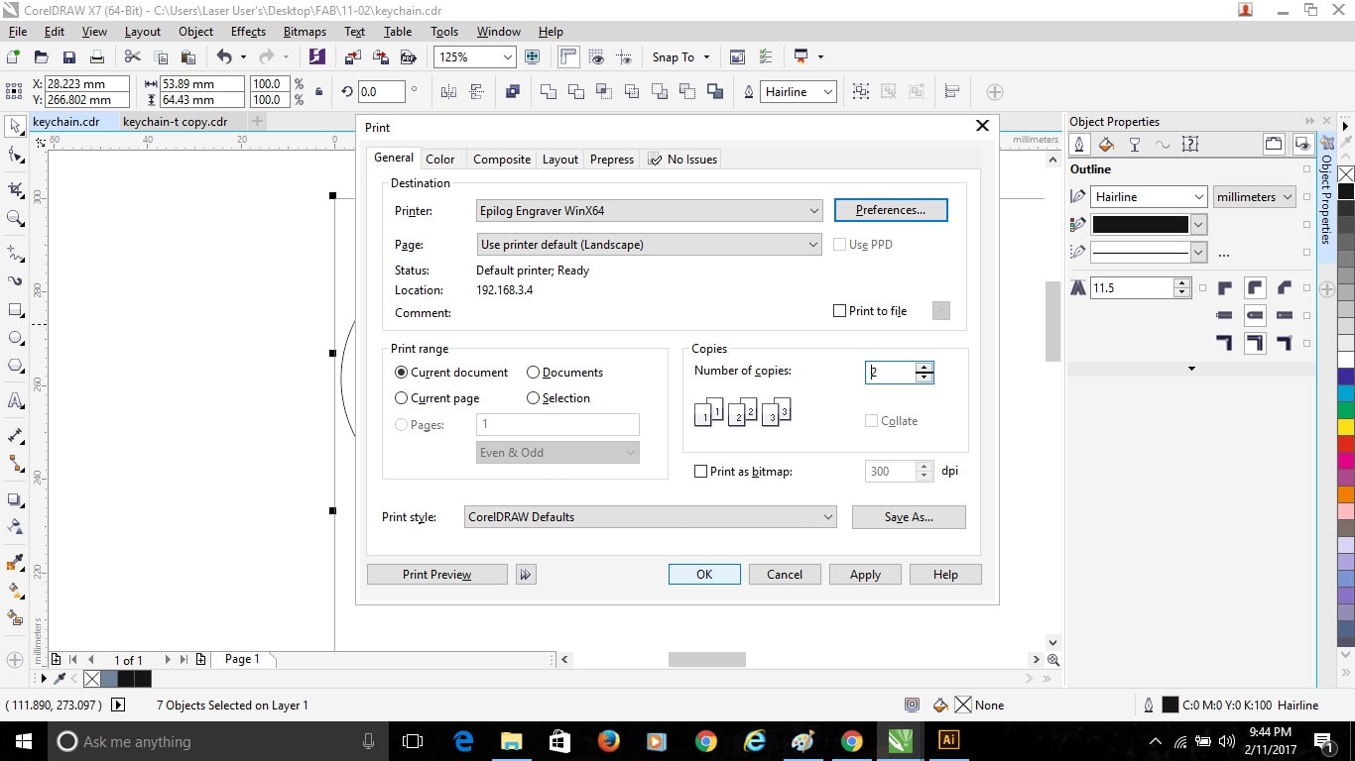
Task: Open the Snap To dropdown
Action: (x=681, y=57)
